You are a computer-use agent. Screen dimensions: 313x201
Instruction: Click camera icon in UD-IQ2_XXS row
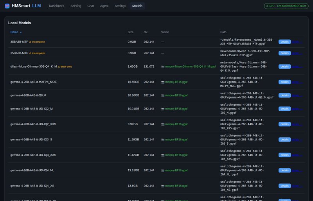163,124
